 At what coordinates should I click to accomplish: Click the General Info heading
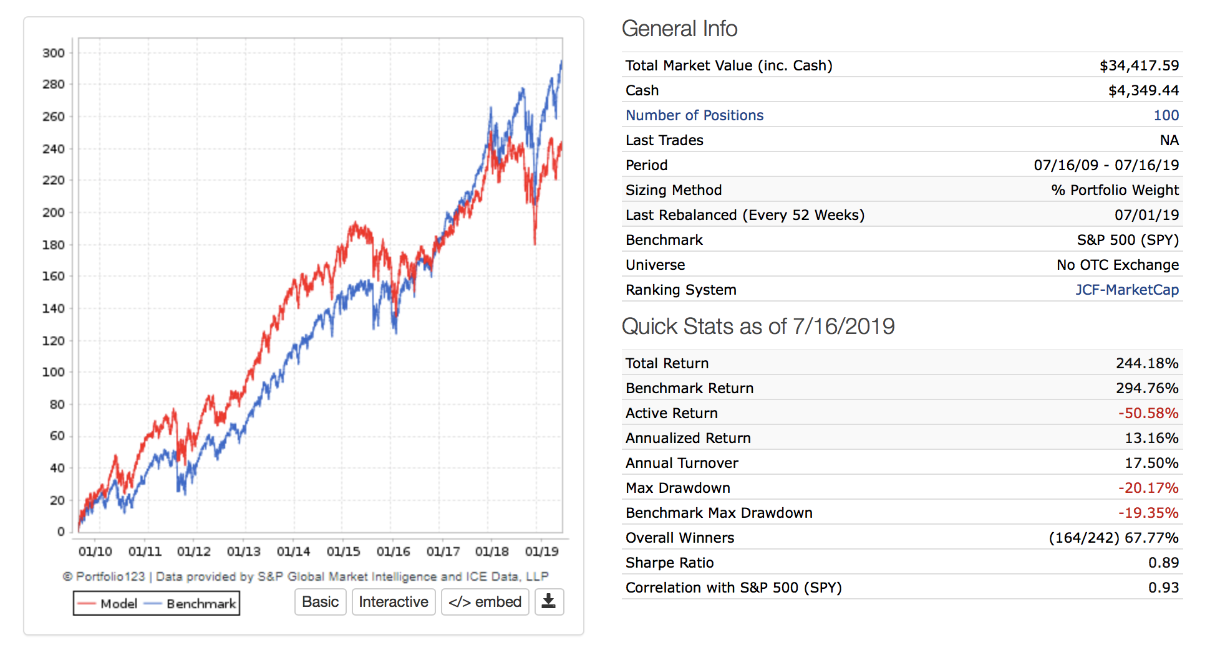[679, 29]
